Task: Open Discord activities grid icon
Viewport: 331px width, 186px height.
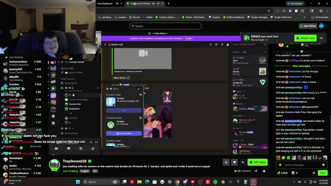Action: point(81,149)
